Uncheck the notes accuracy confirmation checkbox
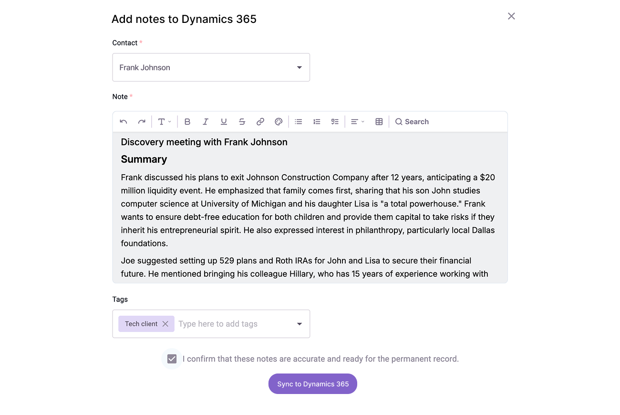 [x=172, y=359]
